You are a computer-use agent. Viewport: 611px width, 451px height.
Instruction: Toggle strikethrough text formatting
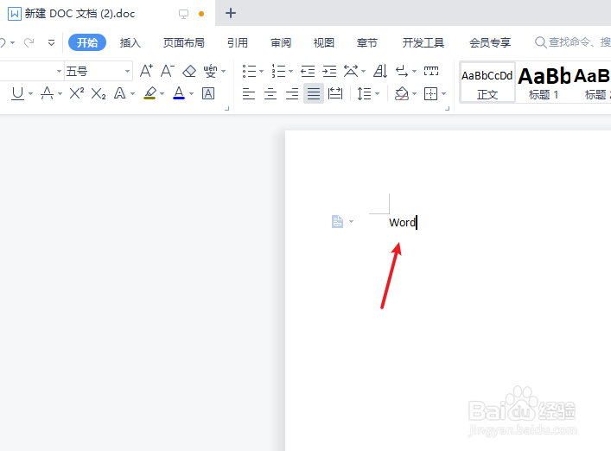(48, 93)
